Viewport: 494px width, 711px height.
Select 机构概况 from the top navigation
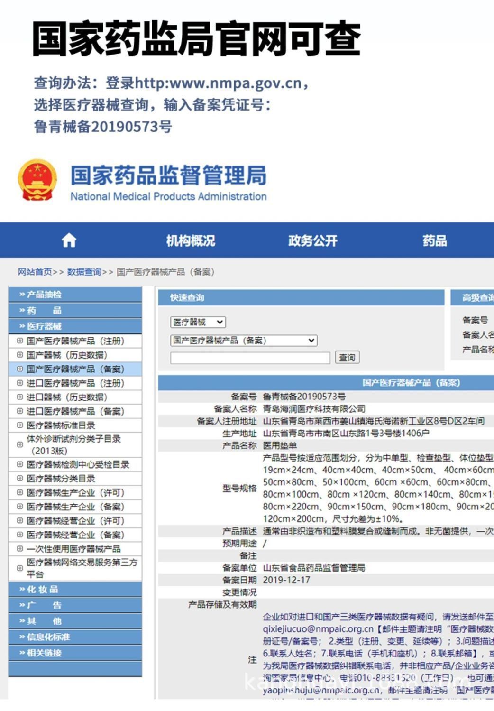coord(190,241)
